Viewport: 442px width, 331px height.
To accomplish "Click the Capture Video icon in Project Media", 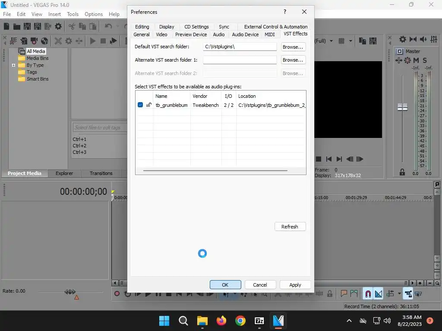I will (x=34, y=41).
